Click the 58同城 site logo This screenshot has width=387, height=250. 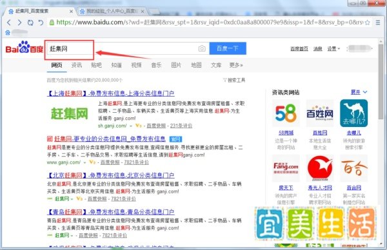(x=286, y=113)
